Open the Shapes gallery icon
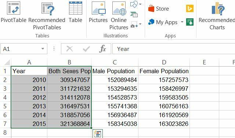The image size is (235, 138). coord(134,4)
